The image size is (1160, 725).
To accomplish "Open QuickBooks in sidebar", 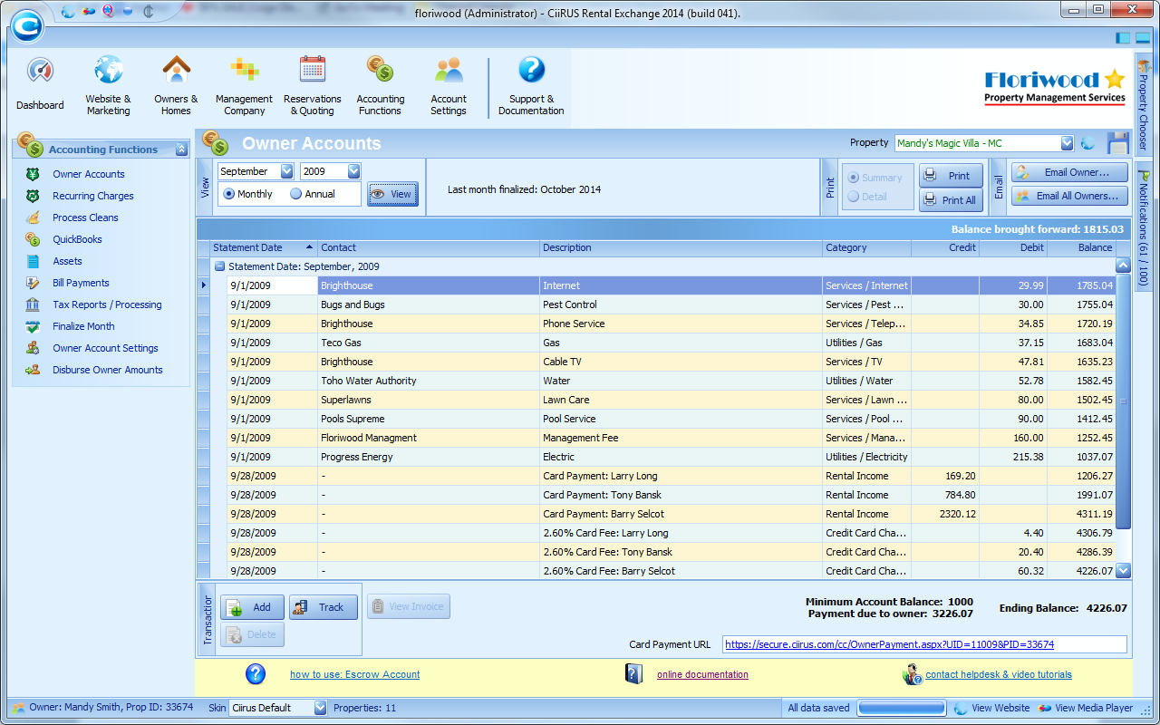I will [x=77, y=239].
